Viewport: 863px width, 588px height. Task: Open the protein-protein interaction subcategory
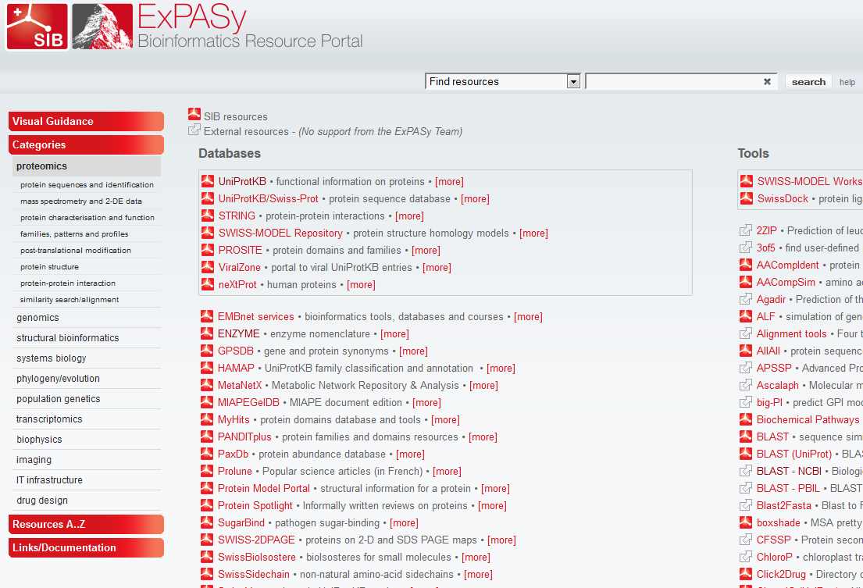(68, 283)
